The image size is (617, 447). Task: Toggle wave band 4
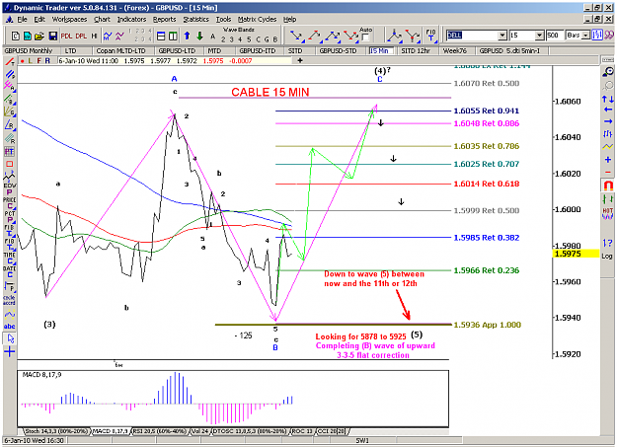click(x=240, y=39)
